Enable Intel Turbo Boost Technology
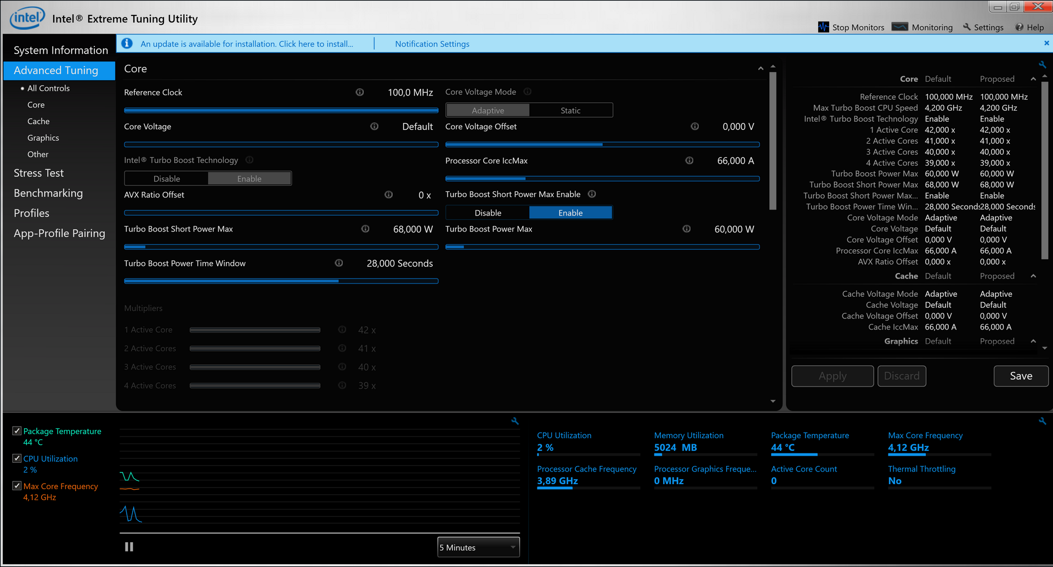1053x567 pixels. coord(250,179)
